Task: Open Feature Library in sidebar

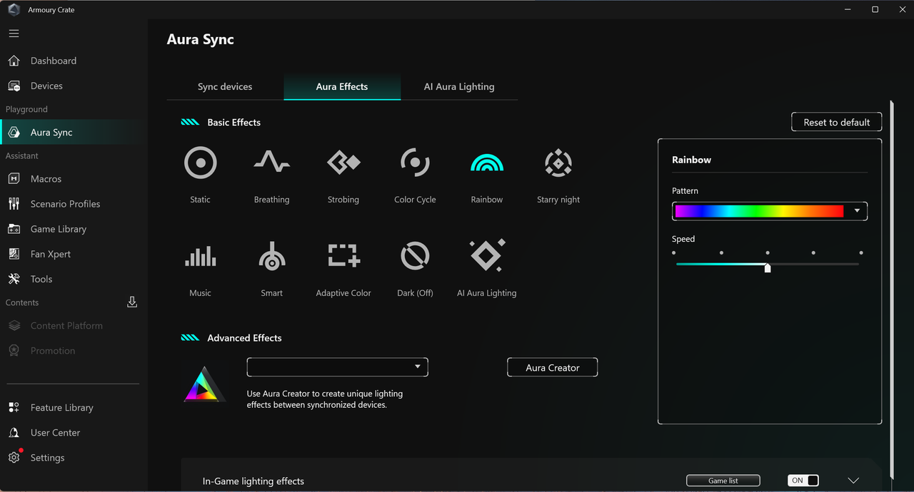Action: coord(70,408)
